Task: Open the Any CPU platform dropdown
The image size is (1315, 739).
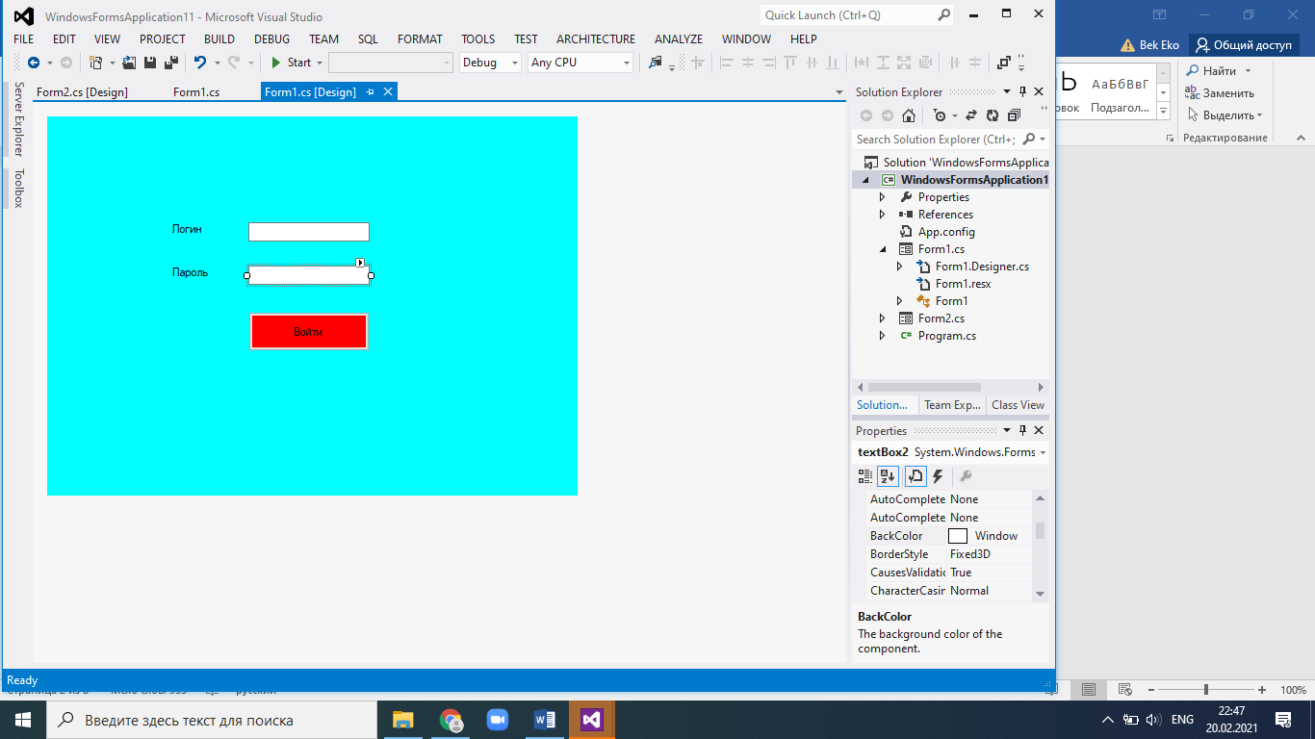Action: click(626, 63)
